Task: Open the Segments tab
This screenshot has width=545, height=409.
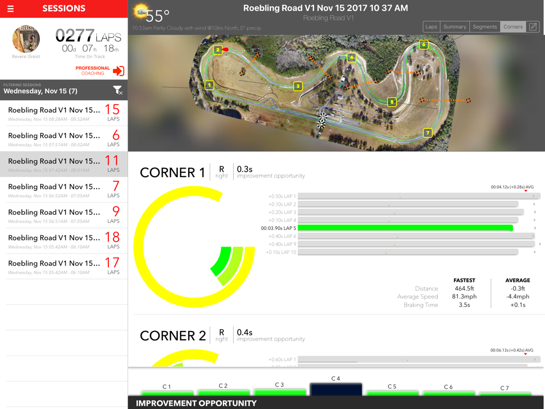Action: coord(485,27)
